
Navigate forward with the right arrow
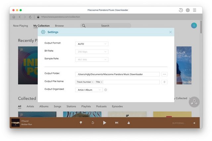(25, 17)
